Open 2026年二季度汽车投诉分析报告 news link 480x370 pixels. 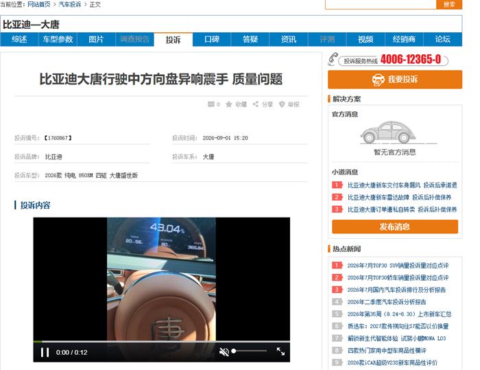point(387,302)
